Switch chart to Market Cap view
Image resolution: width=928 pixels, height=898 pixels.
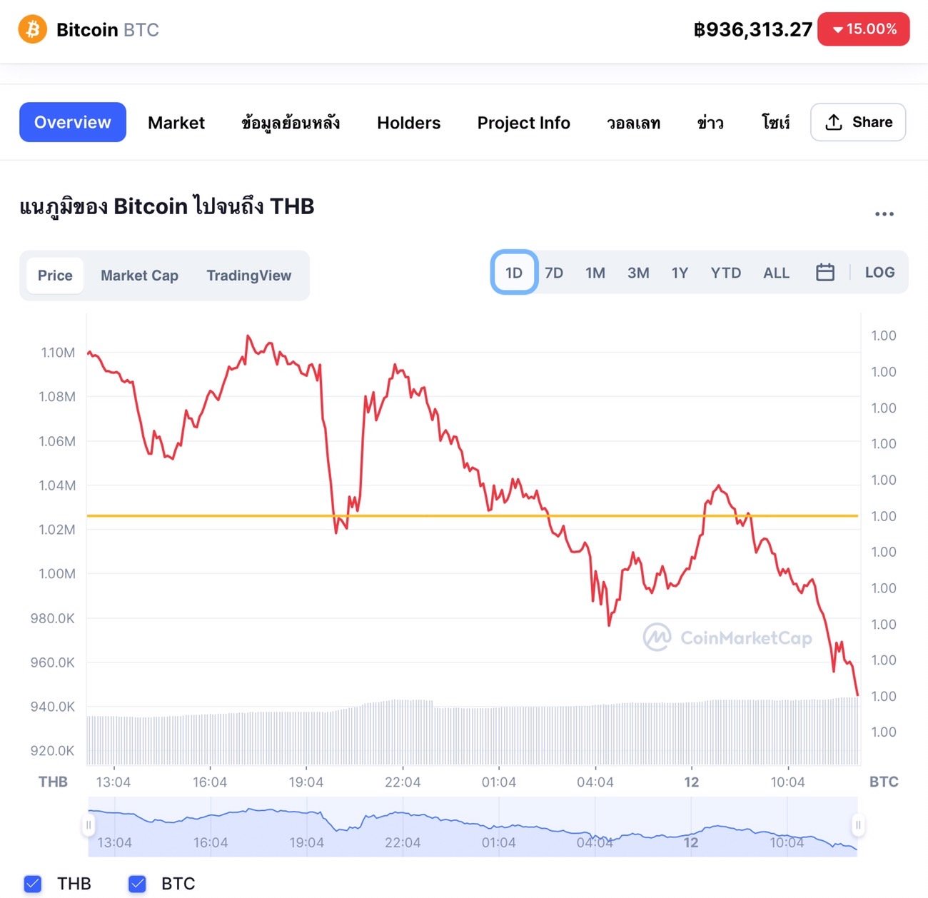pyautogui.click(x=139, y=276)
